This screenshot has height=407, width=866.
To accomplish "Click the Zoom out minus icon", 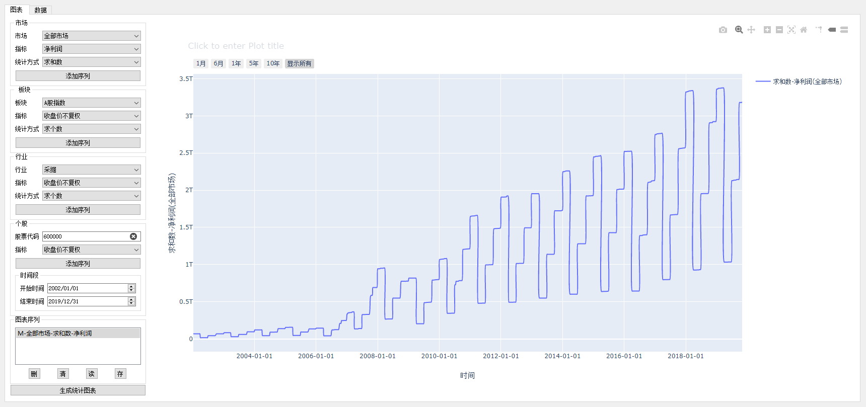I will pyautogui.click(x=779, y=30).
